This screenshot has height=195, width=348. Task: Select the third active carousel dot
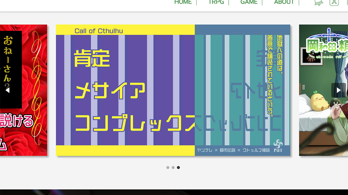[x=178, y=168]
